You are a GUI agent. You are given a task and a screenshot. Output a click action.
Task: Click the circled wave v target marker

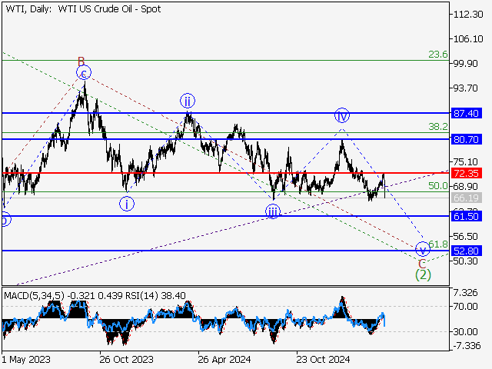click(x=422, y=249)
